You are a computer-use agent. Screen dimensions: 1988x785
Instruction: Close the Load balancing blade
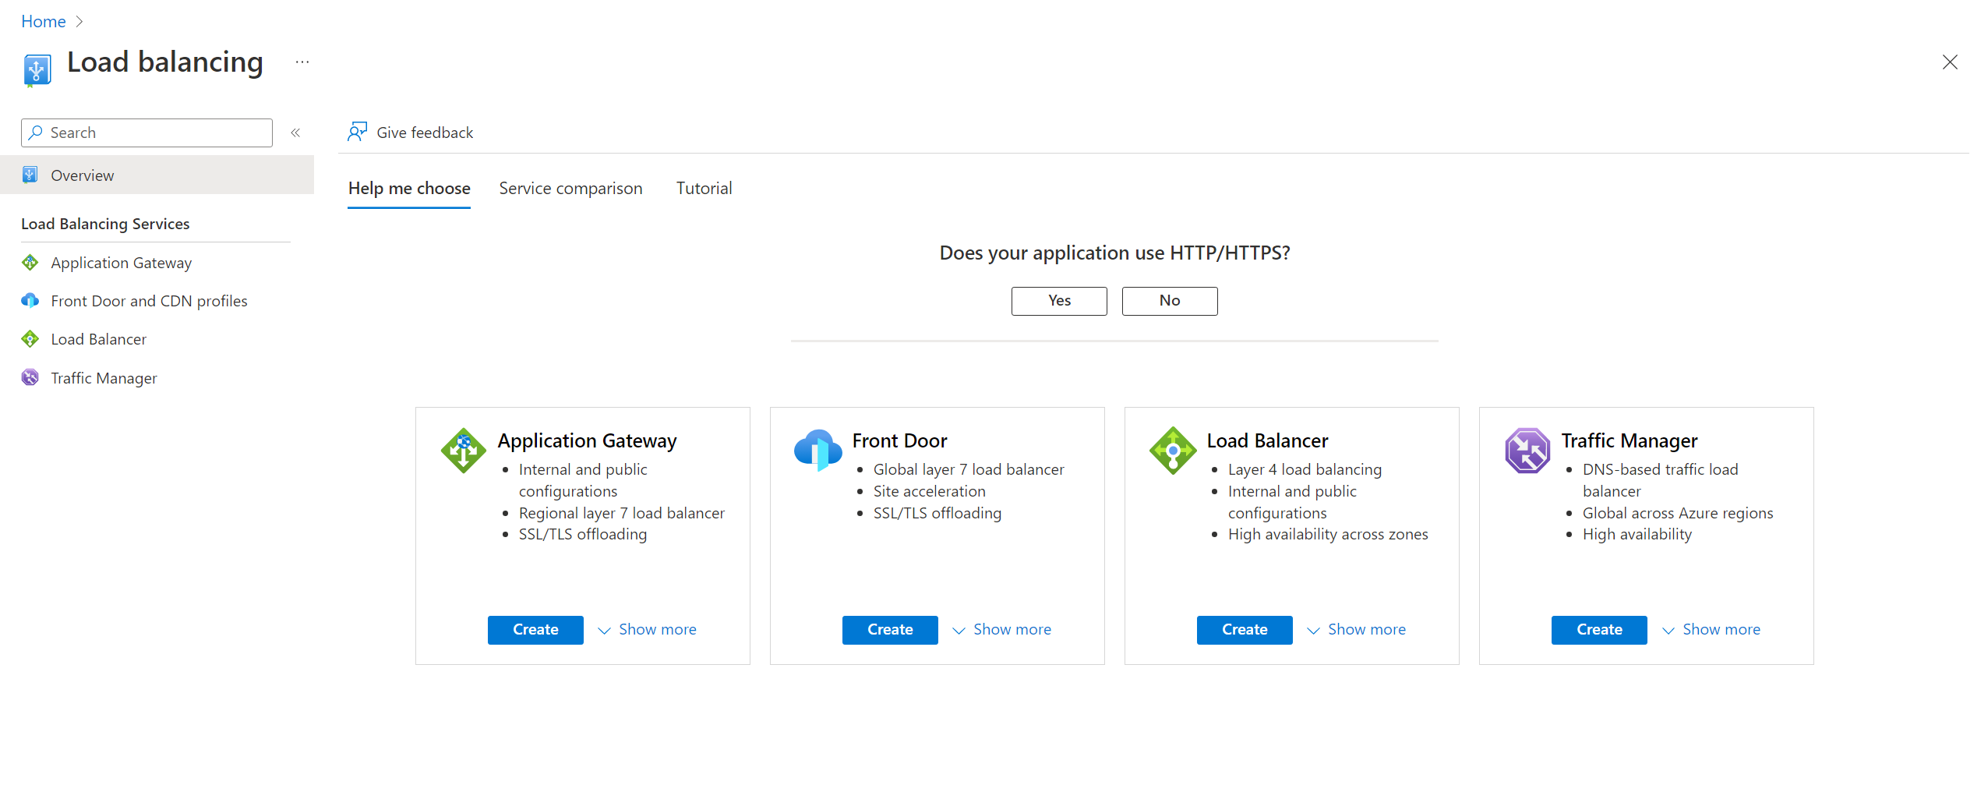click(1949, 62)
